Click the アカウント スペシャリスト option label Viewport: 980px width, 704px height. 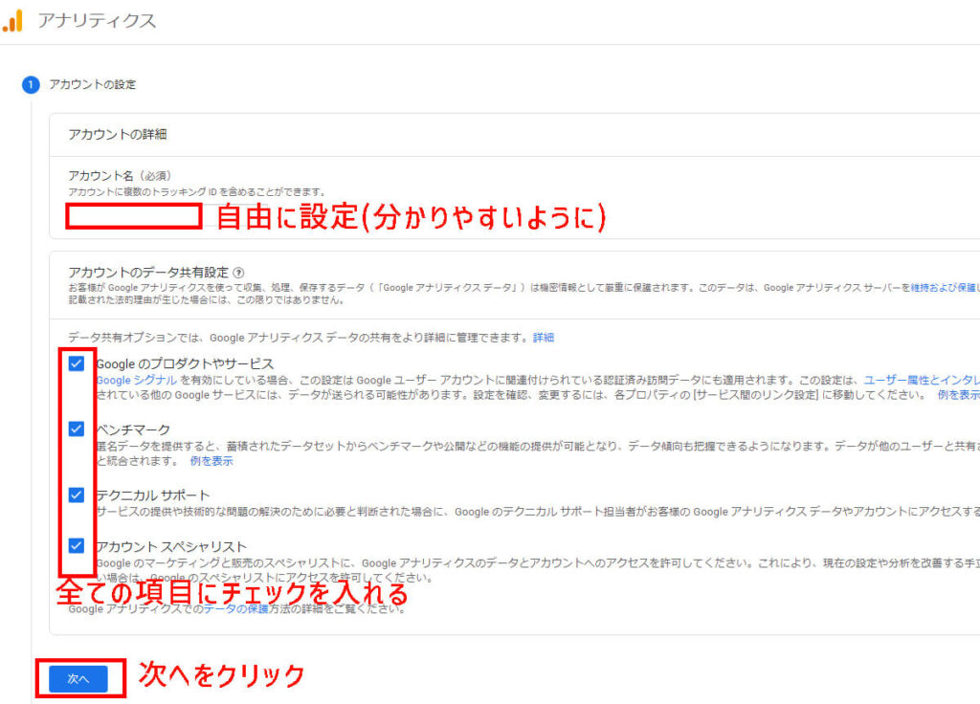click(172, 546)
